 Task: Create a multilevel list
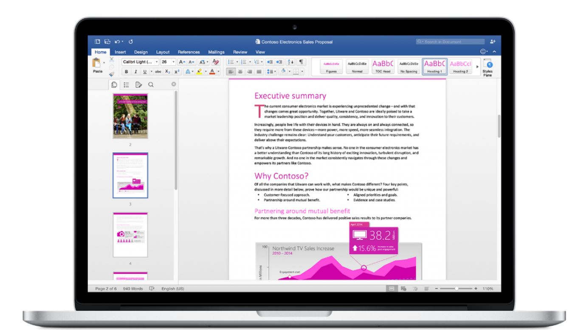256,62
